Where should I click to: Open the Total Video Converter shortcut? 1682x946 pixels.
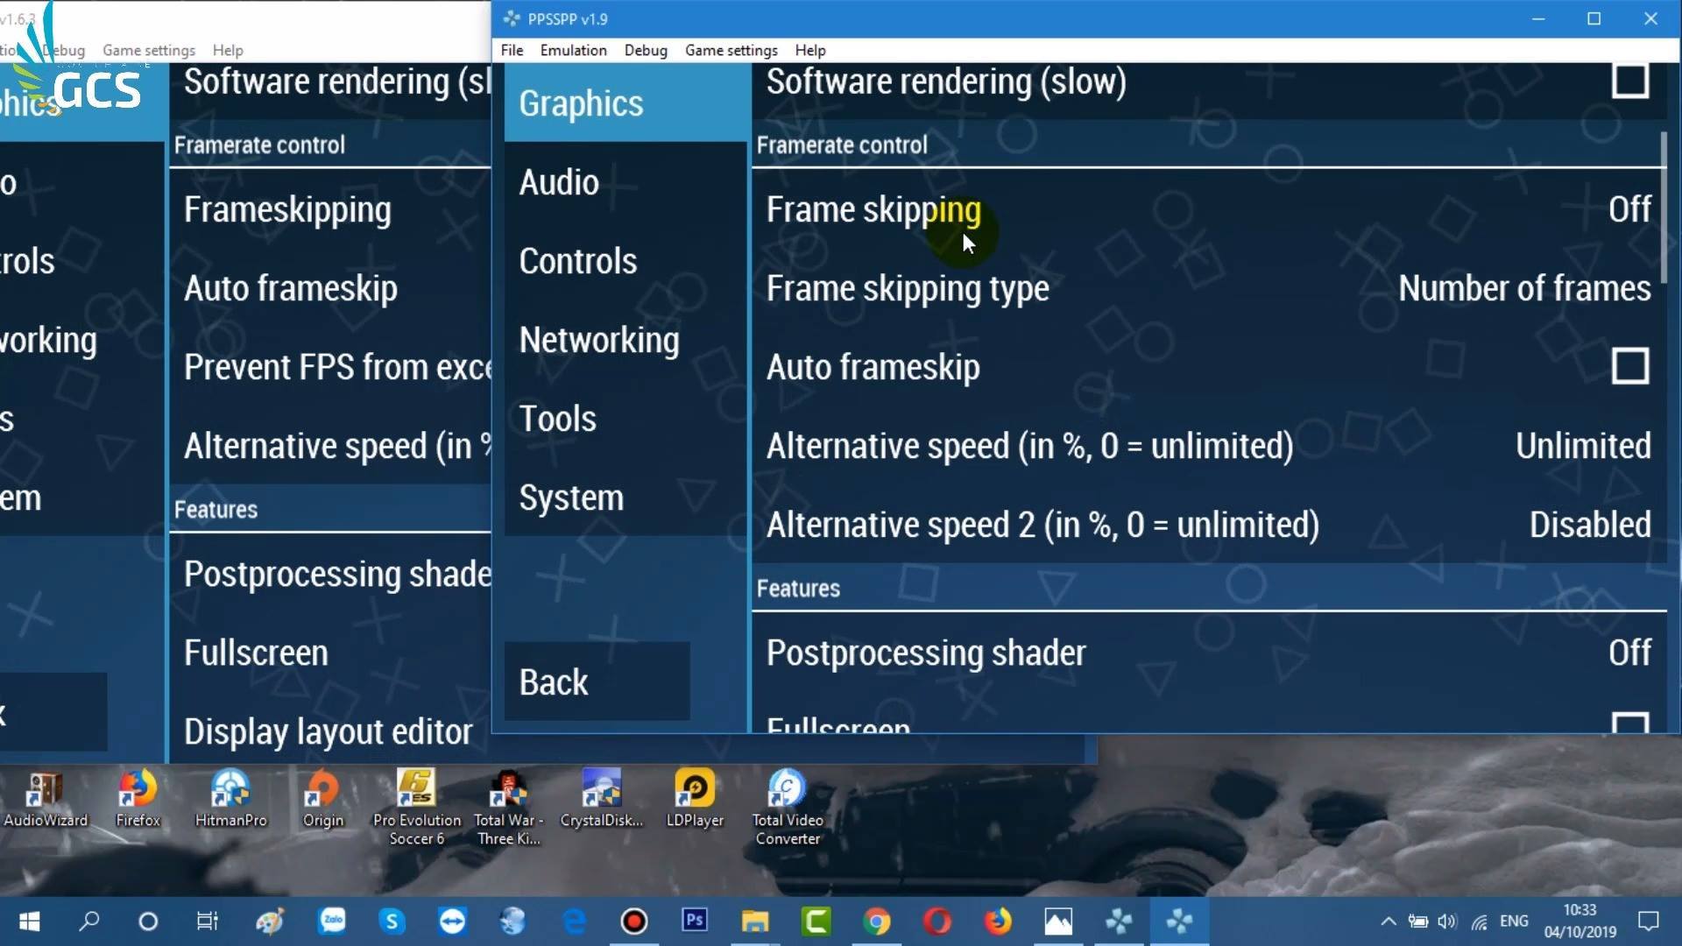tap(788, 808)
